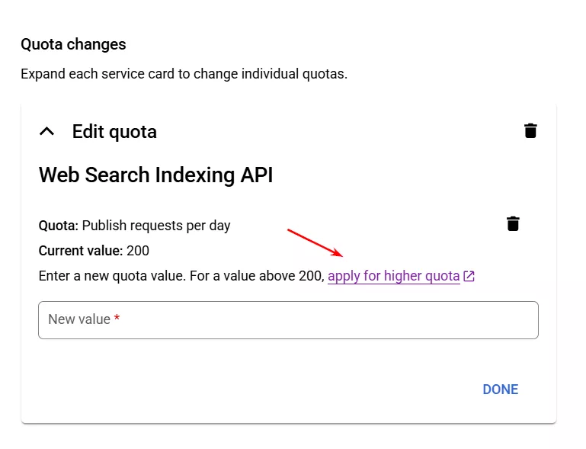Click the red required asterisk
The image size is (586, 449).
[117, 319]
